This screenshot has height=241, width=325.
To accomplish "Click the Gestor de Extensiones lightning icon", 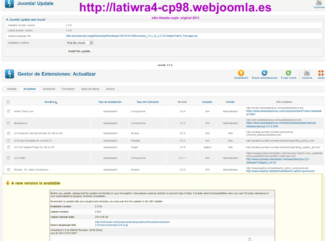I will point(9,74).
